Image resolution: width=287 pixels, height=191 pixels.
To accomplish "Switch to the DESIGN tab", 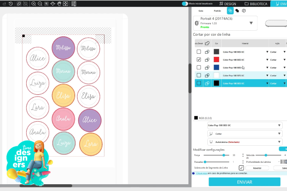I will coord(228,4).
